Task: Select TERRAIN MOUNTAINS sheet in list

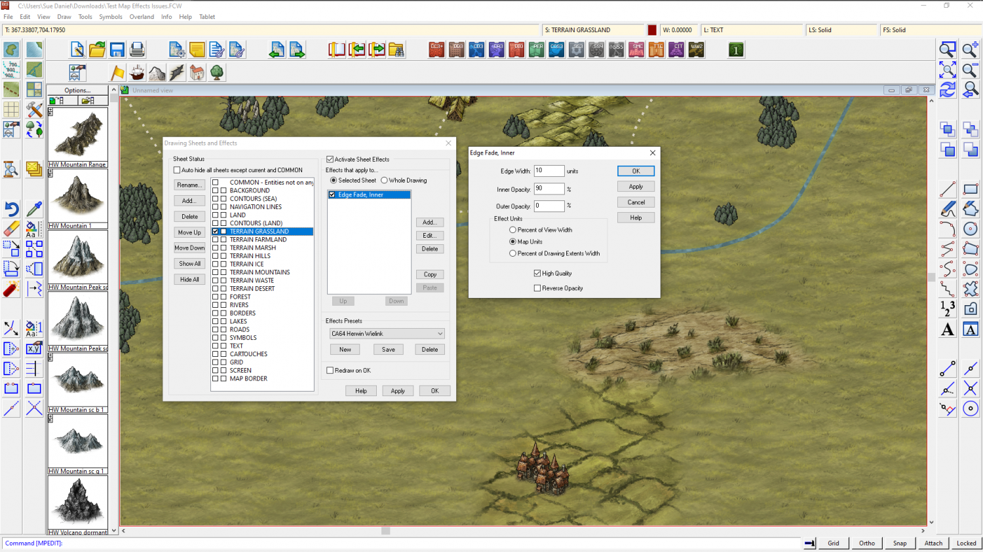Action: coord(260,272)
